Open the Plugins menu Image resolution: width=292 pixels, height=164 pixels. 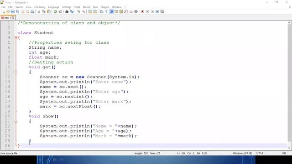104,7
